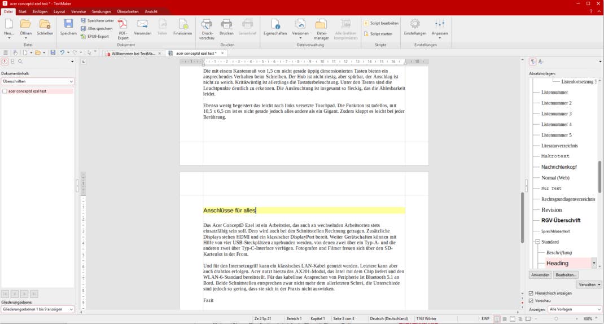Click the Bearbeiten... button

(x=566, y=275)
